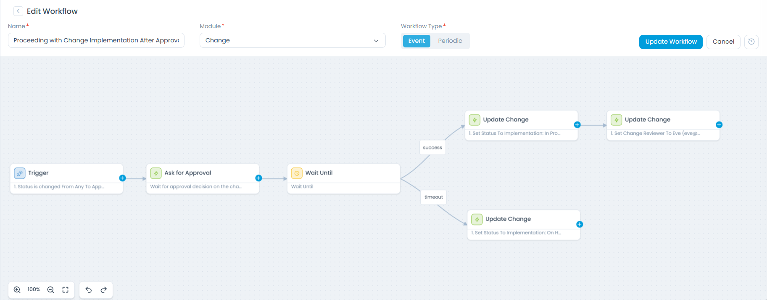Click the zoom in magnifier icon
767x300 pixels.
click(x=17, y=290)
